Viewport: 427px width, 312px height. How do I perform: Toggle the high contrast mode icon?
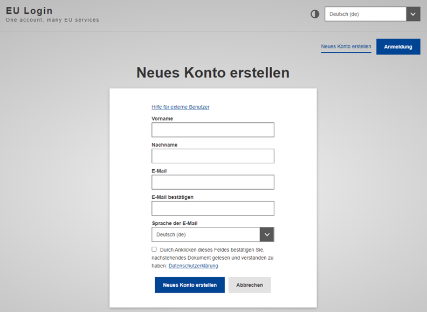coord(315,14)
